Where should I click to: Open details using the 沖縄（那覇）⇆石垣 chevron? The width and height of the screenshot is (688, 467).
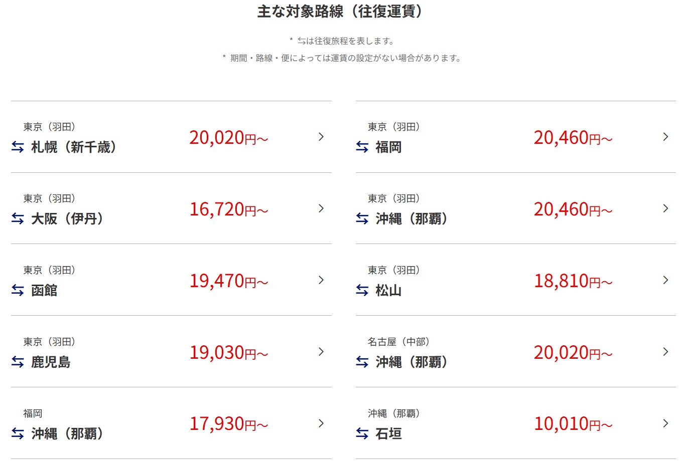click(666, 423)
